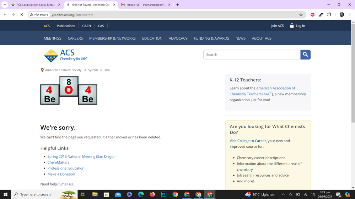This screenshot has height=199, width=355.
Task: Click the ACS Chemistry for Life logo
Action: pyautogui.click(x=65, y=55)
